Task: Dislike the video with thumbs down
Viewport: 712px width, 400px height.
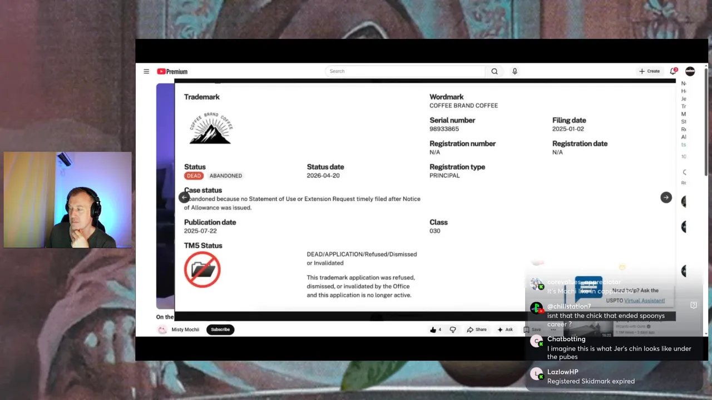Action: pyautogui.click(x=453, y=329)
